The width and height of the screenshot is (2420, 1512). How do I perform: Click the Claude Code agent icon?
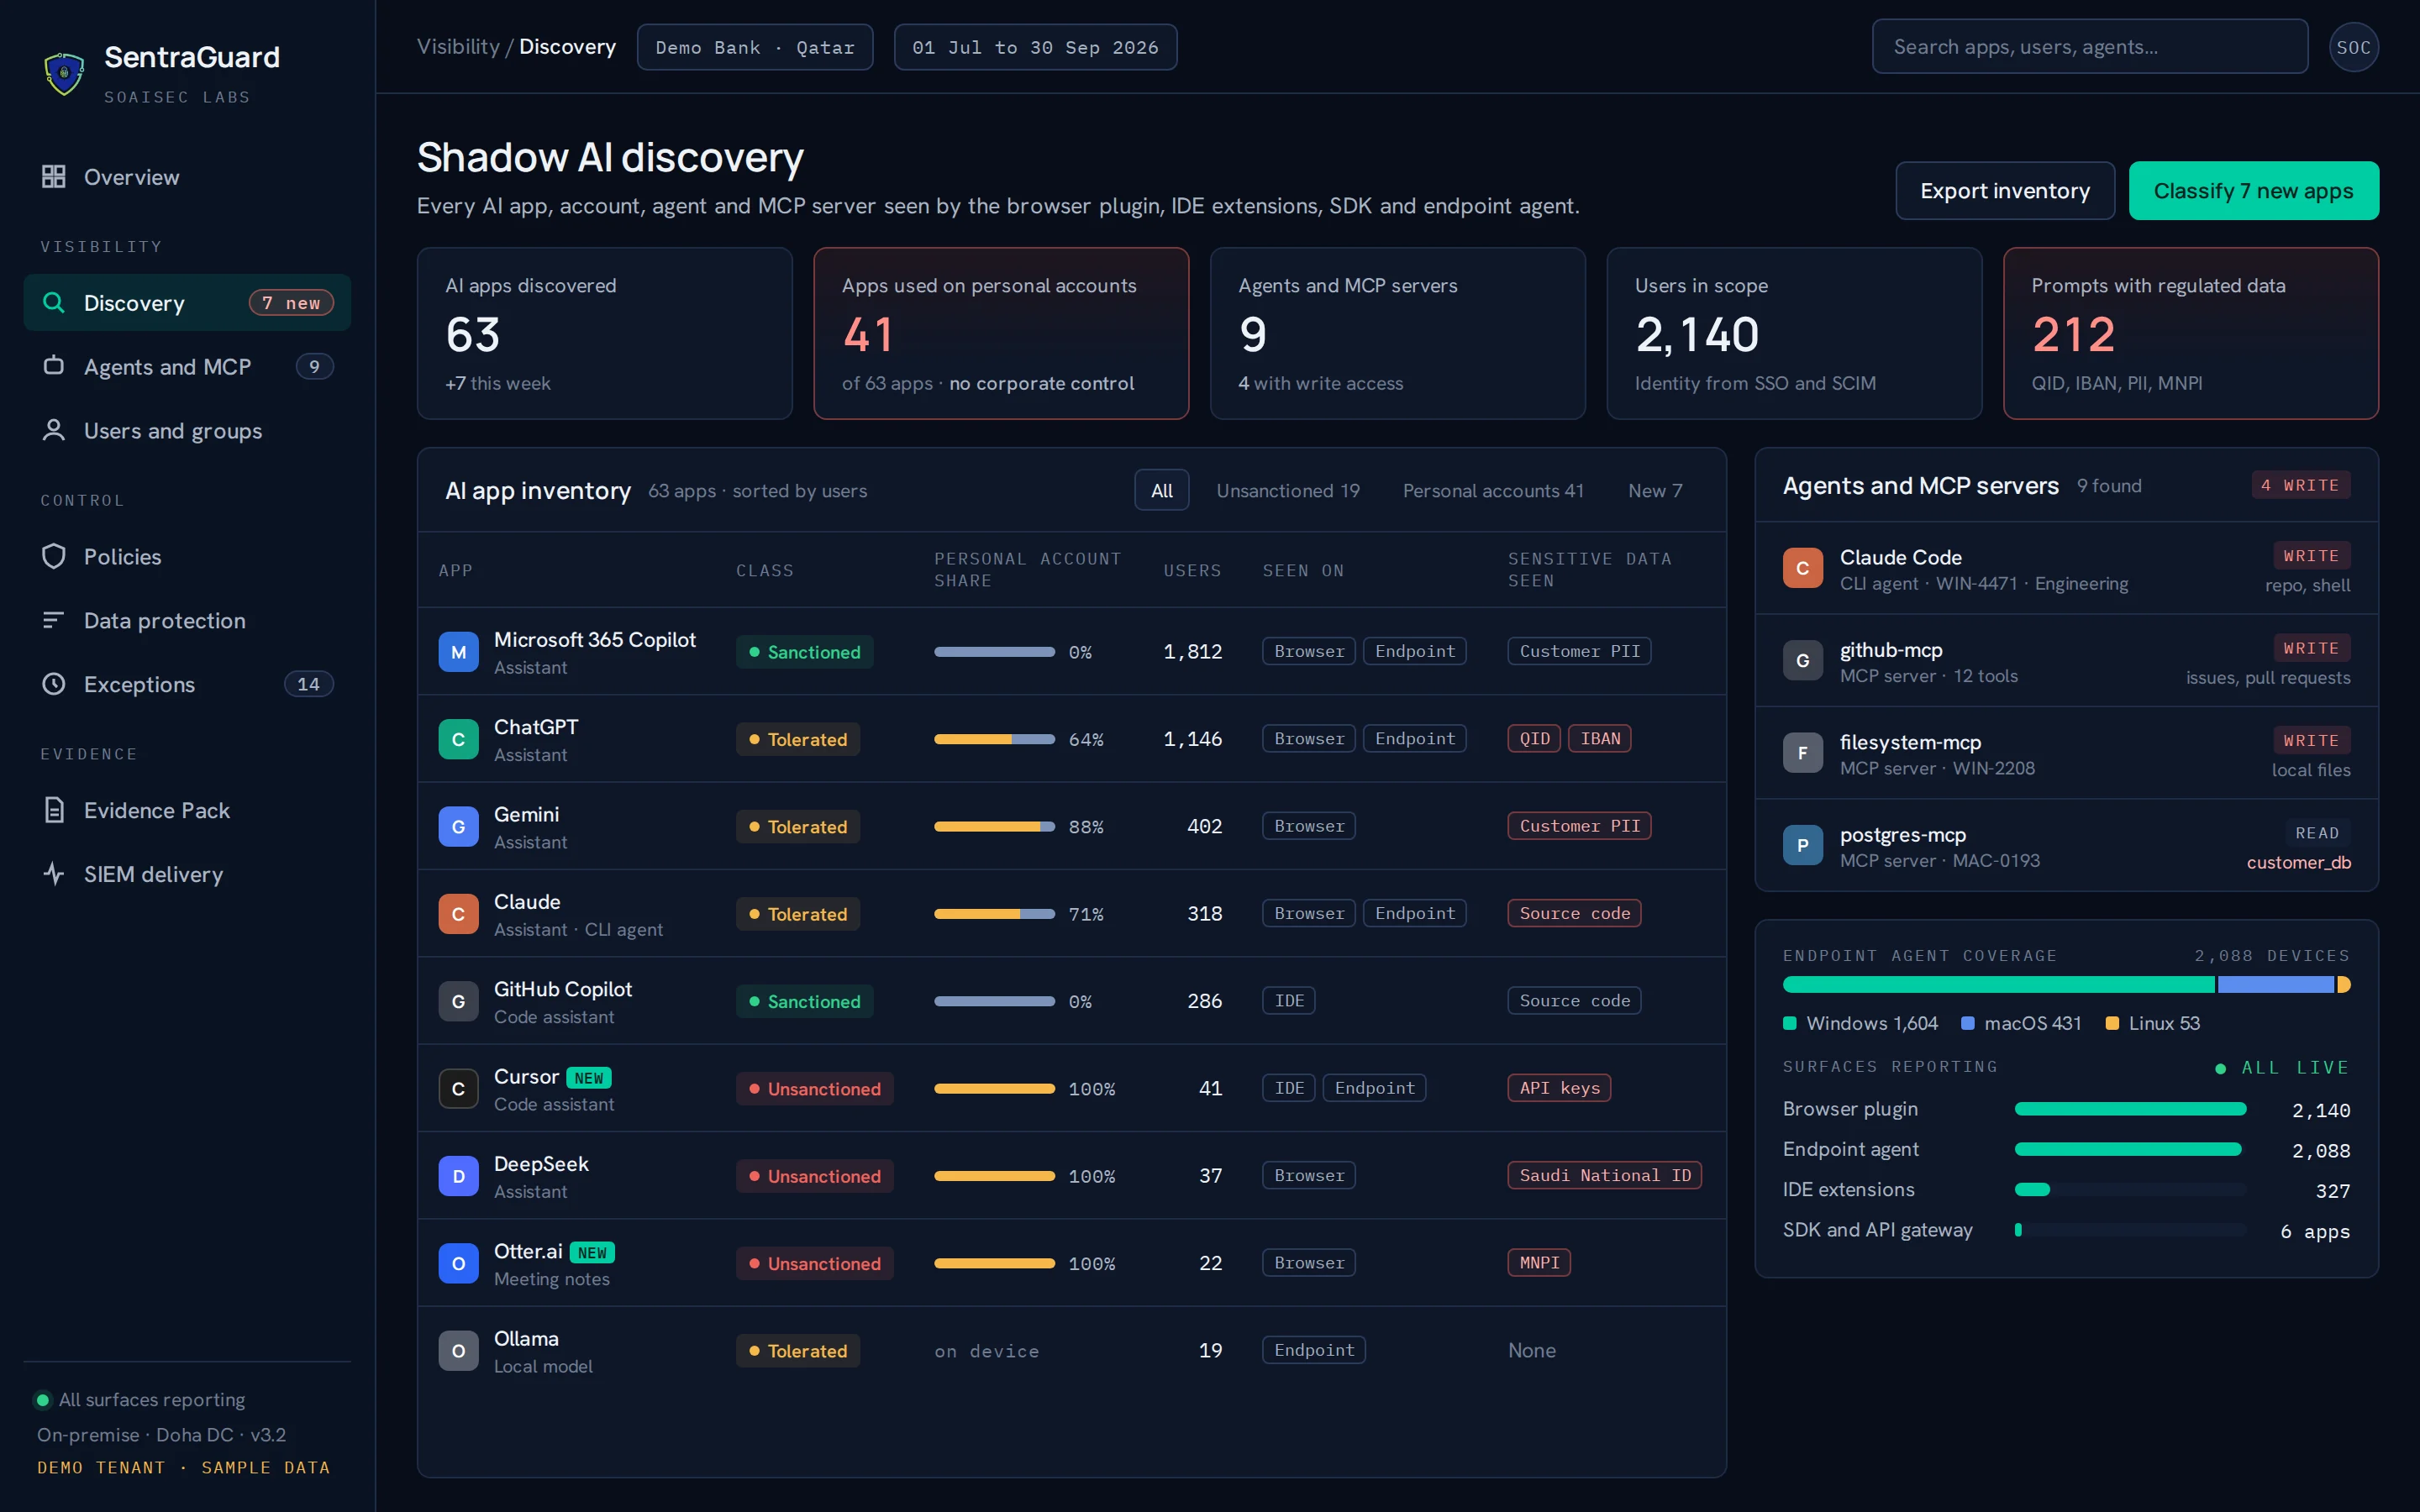[x=1802, y=568]
